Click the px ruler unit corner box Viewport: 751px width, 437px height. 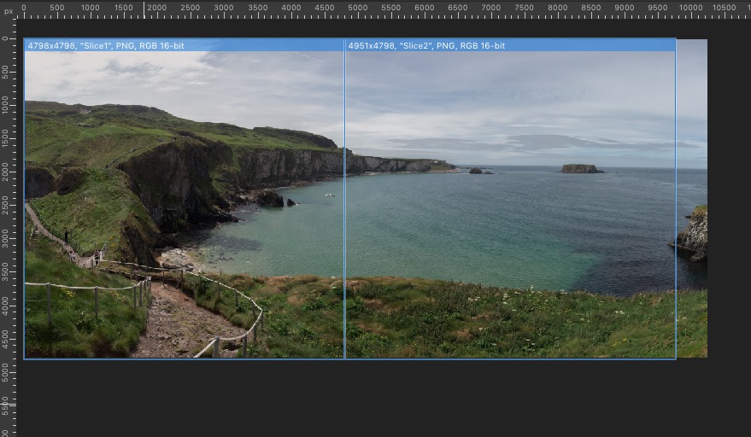click(x=9, y=11)
